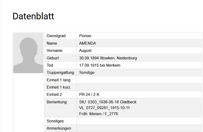Click the Vorname label

pyautogui.click(x=54, y=51)
